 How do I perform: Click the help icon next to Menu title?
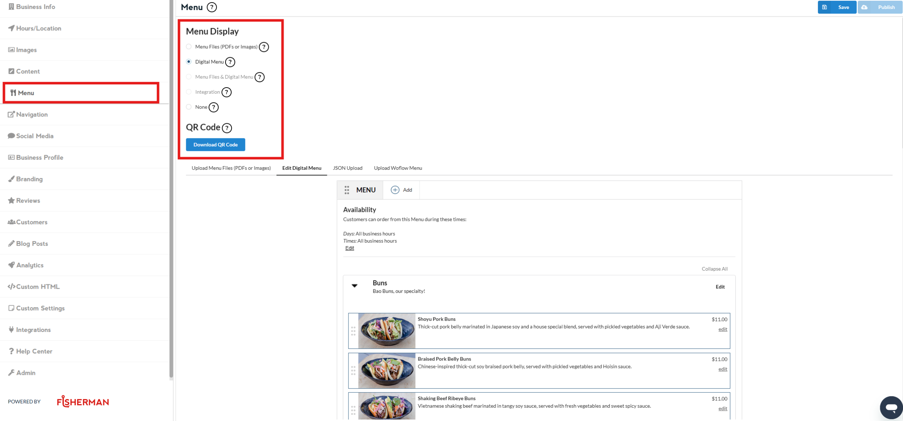pyautogui.click(x=212, y=7)
